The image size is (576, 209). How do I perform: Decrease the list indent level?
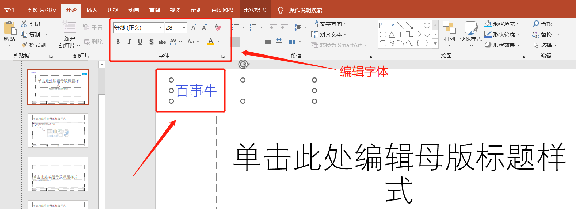tap(273, 27)
